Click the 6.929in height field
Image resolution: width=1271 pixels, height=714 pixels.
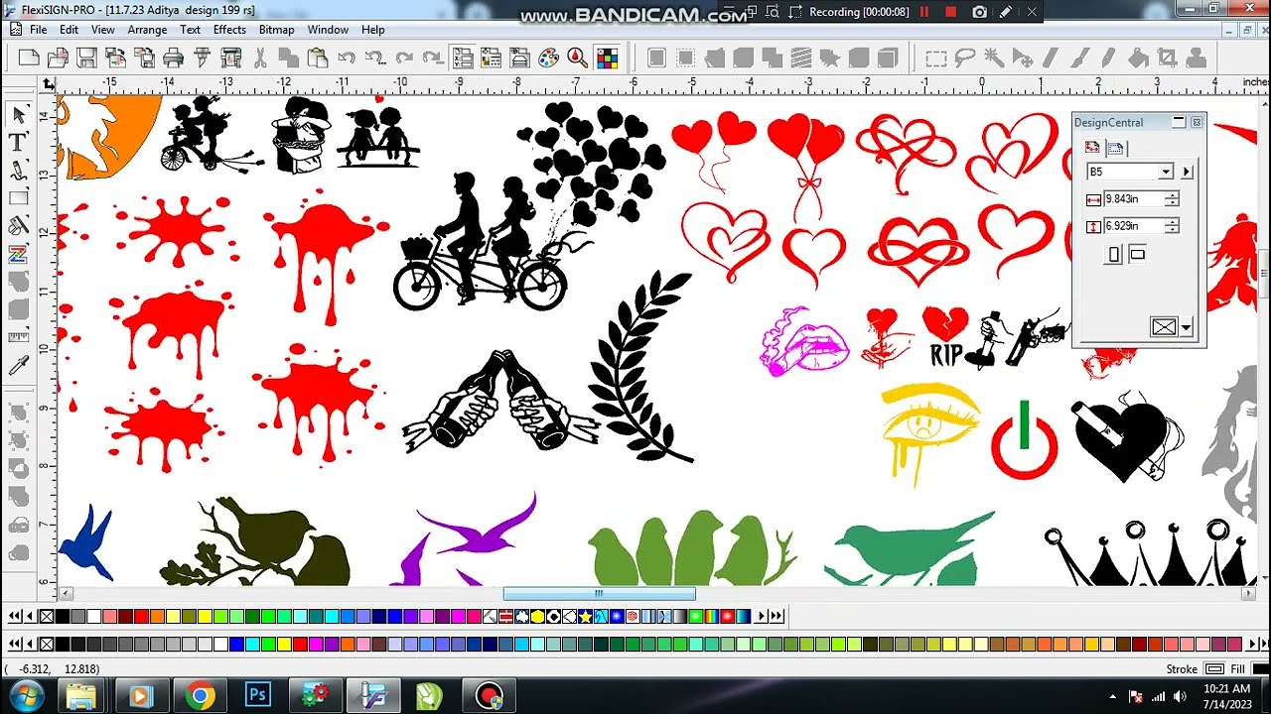[1134, 226]
